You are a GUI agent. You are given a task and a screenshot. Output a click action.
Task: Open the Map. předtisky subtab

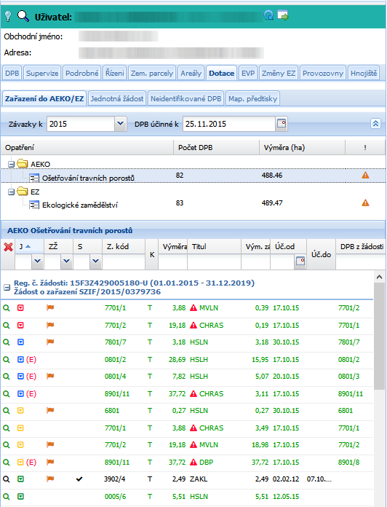click(x=252, y=98)
